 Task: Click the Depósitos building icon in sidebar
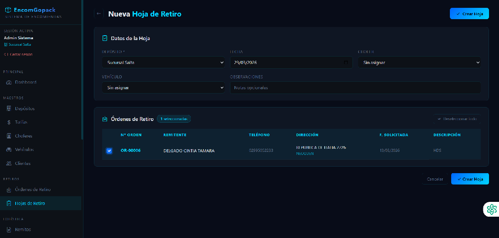click(x=9, y=108)
